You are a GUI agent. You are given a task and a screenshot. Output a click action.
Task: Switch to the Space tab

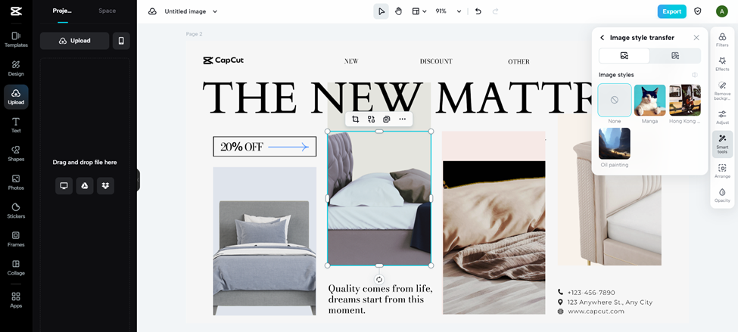tap(107, 11)
